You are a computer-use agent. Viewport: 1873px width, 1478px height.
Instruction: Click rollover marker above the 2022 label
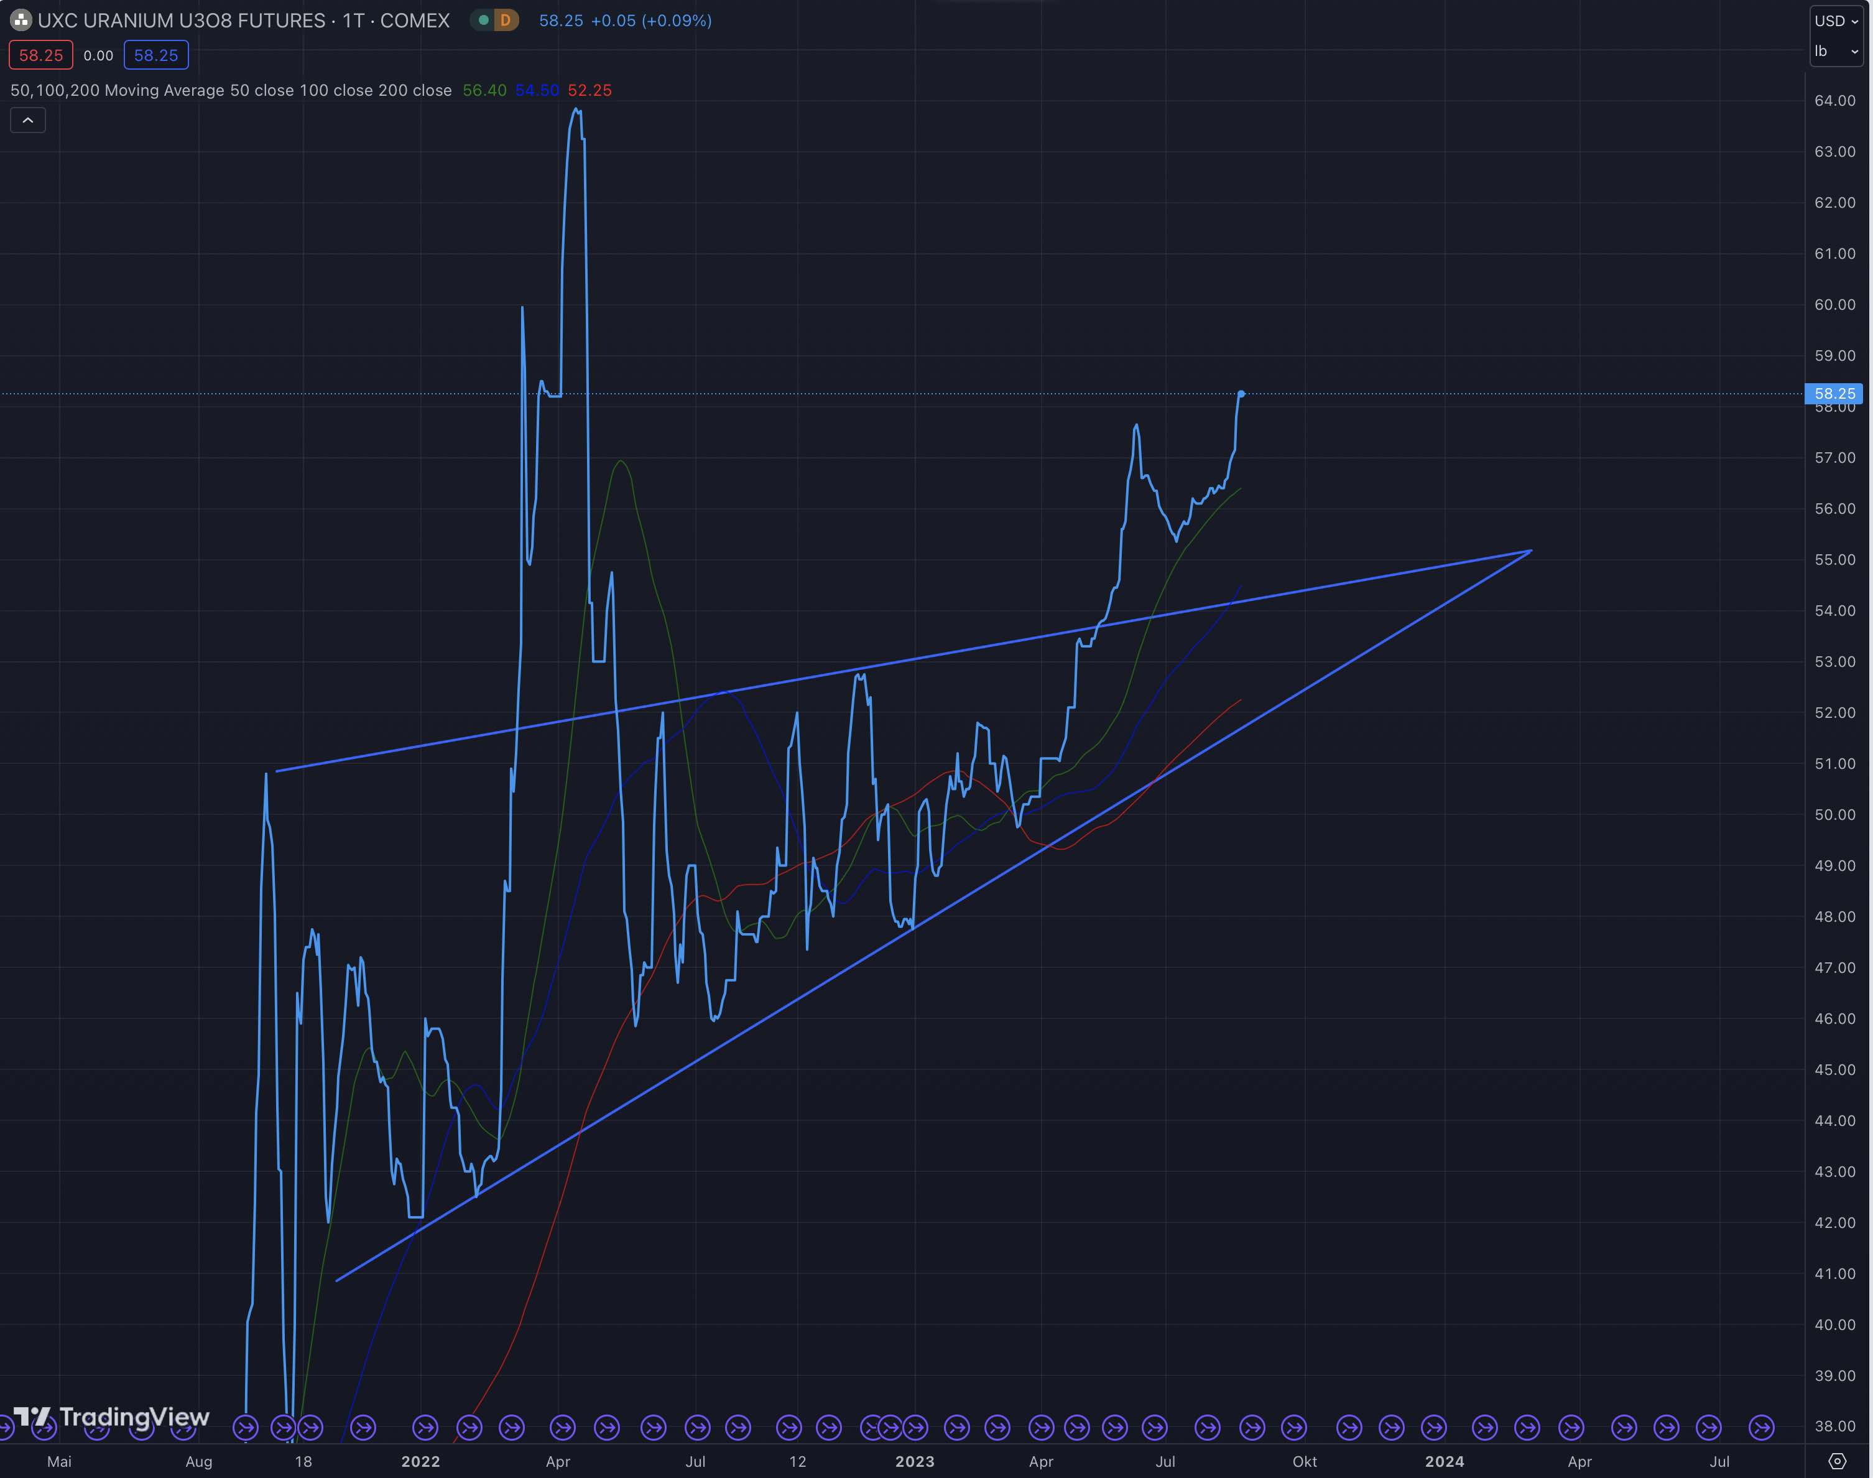pyautogui.click(x=425, y=1427)
